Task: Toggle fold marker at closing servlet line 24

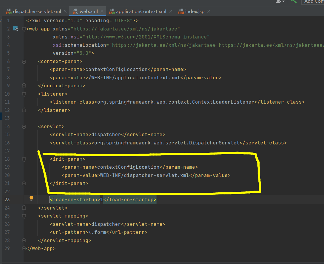Action: click(24, 208)
